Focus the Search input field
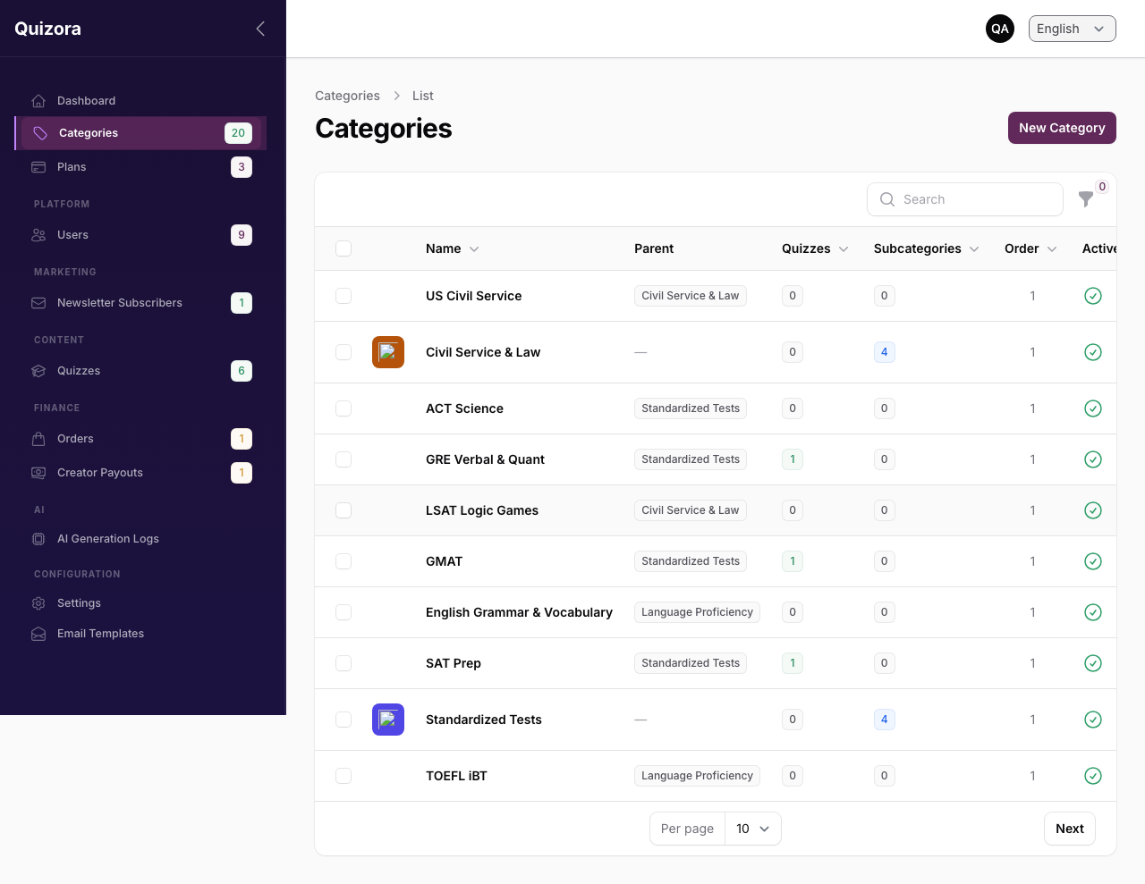The width and height of the screenshot is (1145, 884). 965,199
